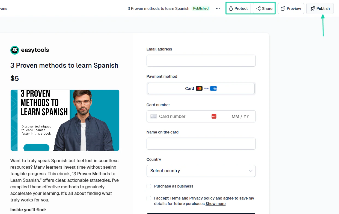Click the product heading on checkout
The width and height of the screenshot is (339, 214).
pos(64,66)
